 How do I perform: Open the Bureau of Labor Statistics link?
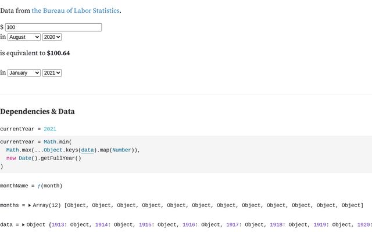tap(76, 10)
